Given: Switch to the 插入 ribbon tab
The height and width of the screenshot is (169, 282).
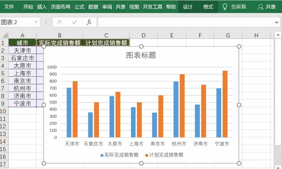Looking at the screenshot, I should pos(42,7).
